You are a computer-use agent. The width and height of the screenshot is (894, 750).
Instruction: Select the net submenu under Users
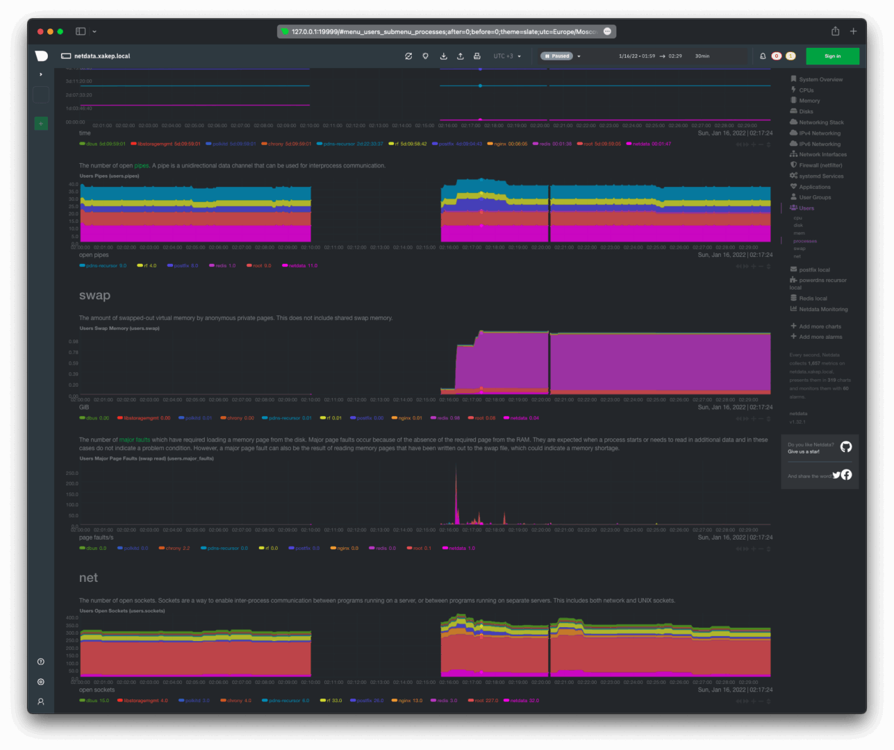(797, 256)
